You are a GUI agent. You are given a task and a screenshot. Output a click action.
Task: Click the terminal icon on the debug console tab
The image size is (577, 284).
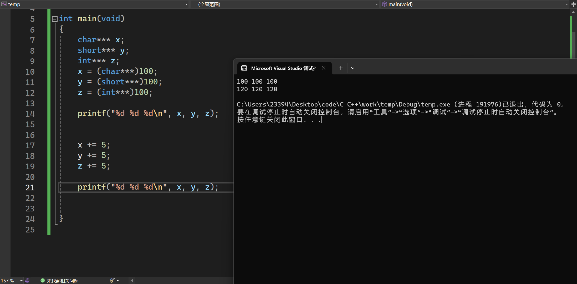pyautogui.click(x=244, y=68)
